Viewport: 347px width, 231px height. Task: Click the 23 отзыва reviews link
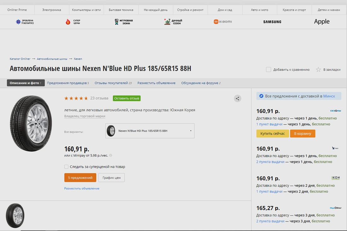click(x=99, y=98)
